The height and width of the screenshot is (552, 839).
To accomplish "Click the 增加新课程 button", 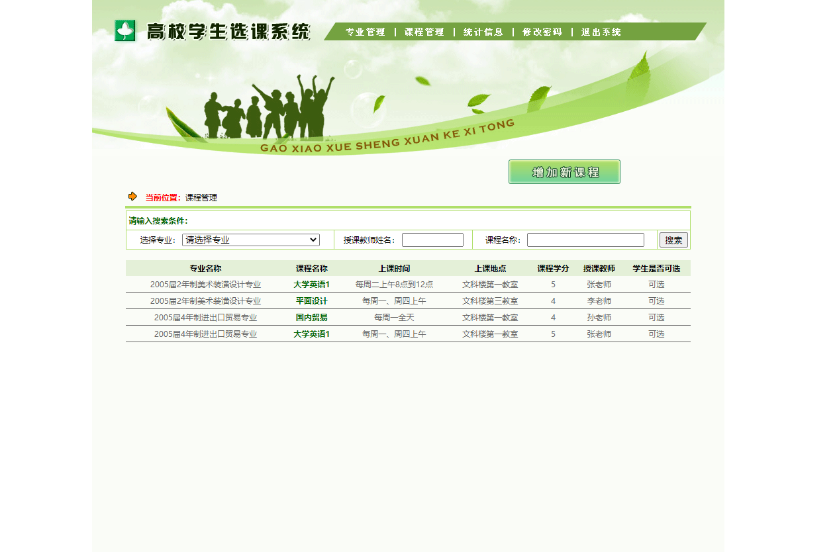I will coord(564,171).
